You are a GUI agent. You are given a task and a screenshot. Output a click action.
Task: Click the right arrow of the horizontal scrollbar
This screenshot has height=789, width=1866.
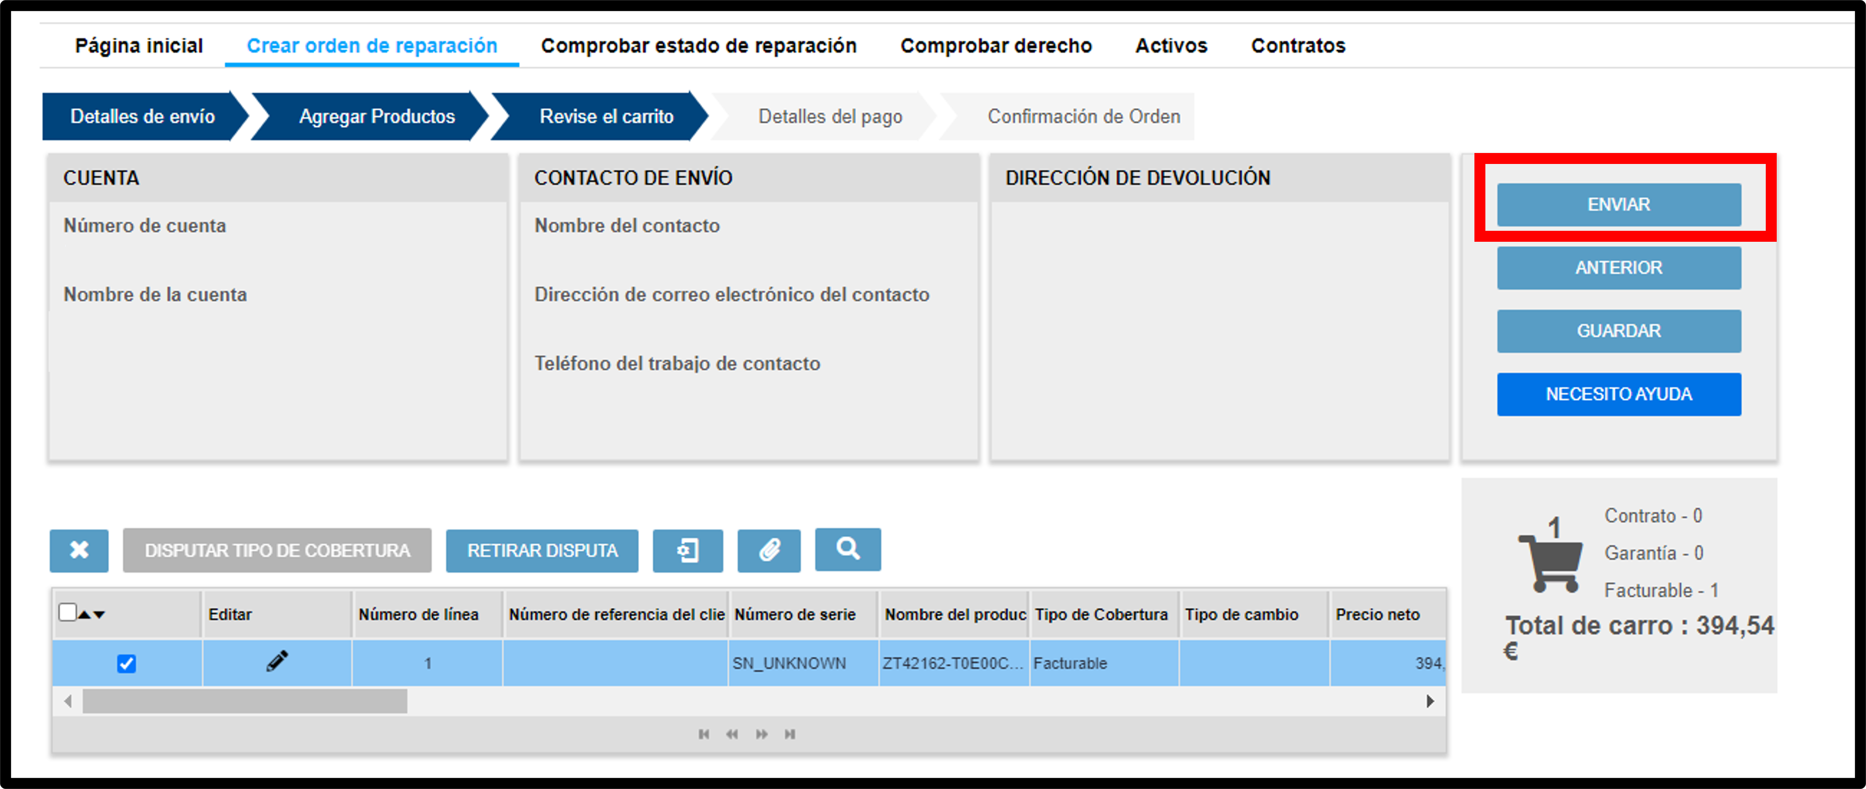coord(1430,701)
